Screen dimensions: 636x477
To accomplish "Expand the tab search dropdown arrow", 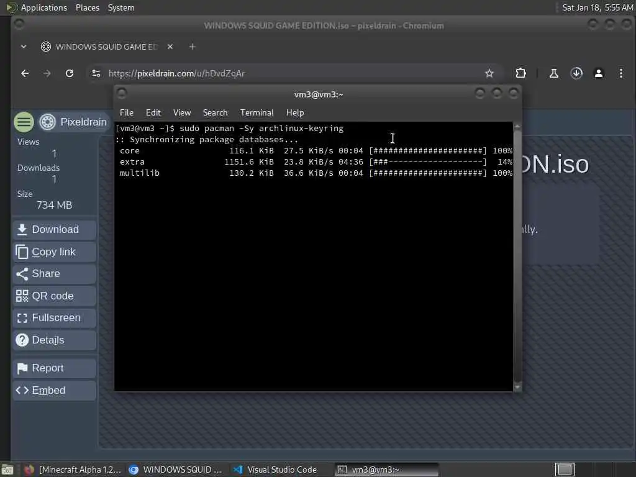I will (24, 47).
